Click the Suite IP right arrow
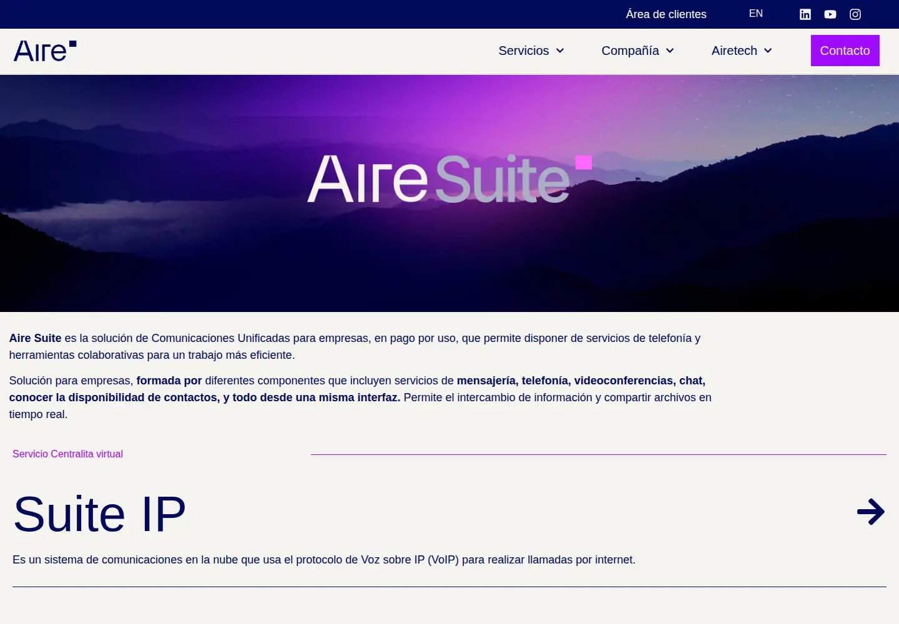899x624 pixels. coord(871,512)
